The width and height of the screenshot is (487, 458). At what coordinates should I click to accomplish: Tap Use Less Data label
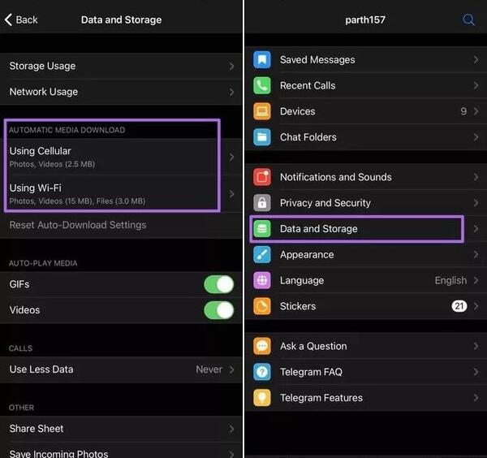click(41, 369)
